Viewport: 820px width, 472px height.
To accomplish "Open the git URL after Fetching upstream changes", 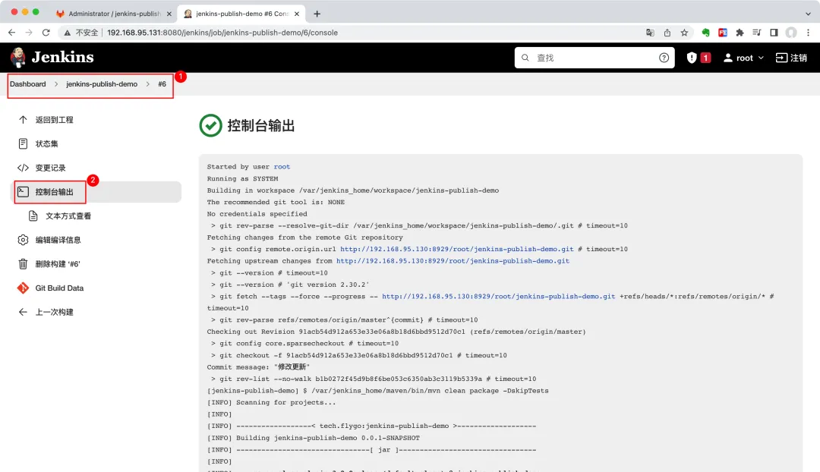I will pos(453,261).
